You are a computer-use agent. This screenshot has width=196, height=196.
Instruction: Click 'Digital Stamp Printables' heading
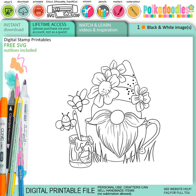click(x=27, y=40)
